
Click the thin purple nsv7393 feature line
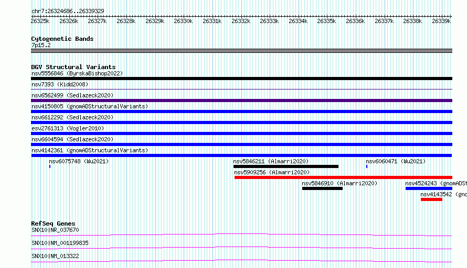[x=241, y=89]
